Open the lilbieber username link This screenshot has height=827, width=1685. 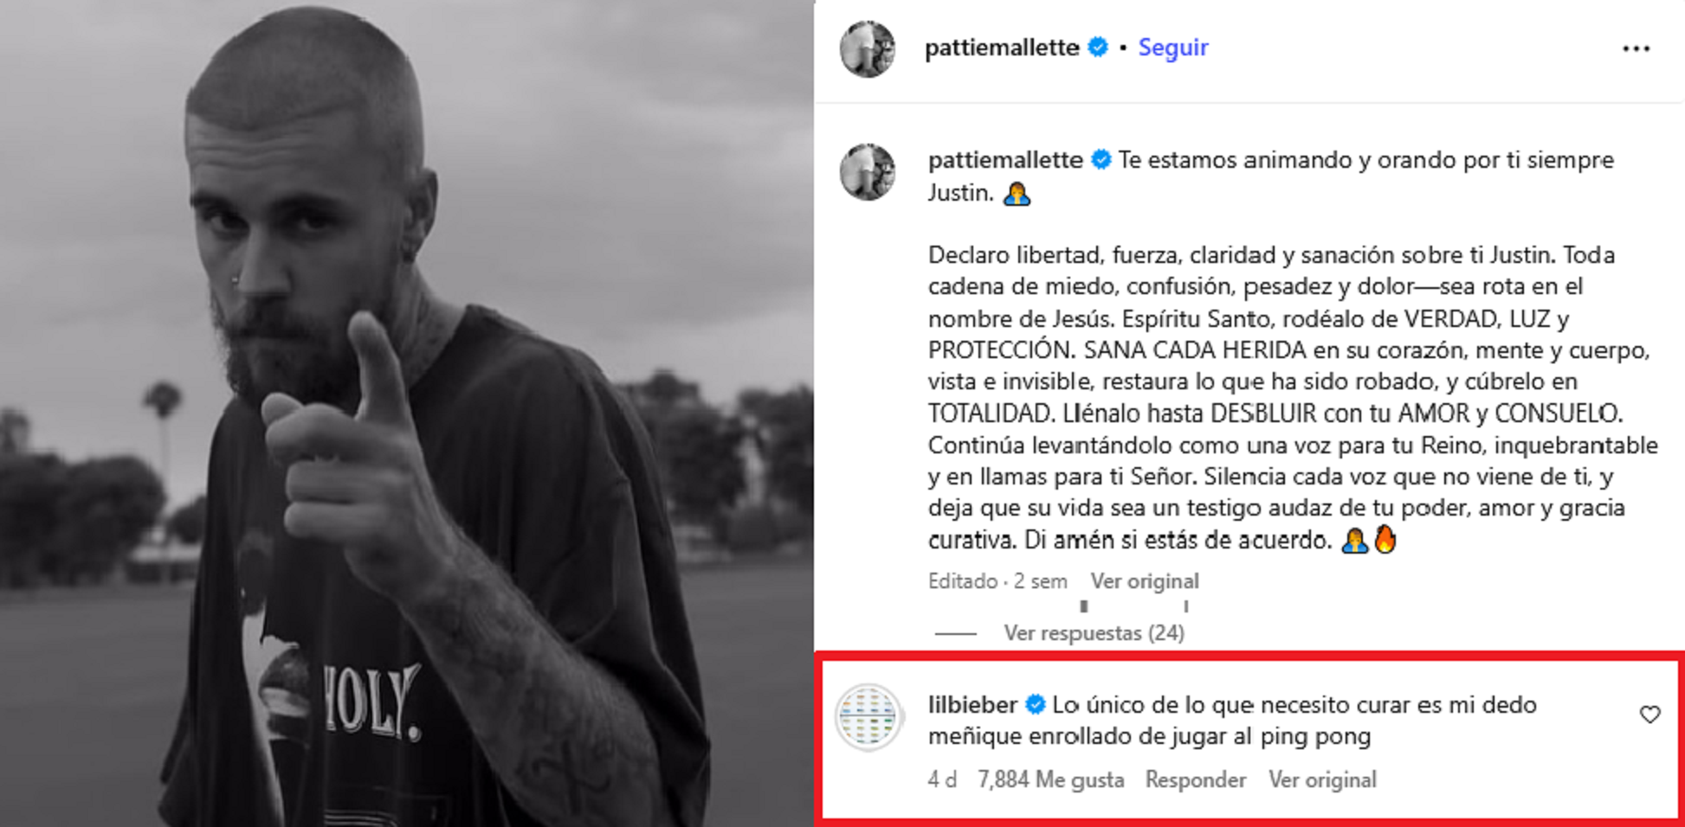coord(972,705)
